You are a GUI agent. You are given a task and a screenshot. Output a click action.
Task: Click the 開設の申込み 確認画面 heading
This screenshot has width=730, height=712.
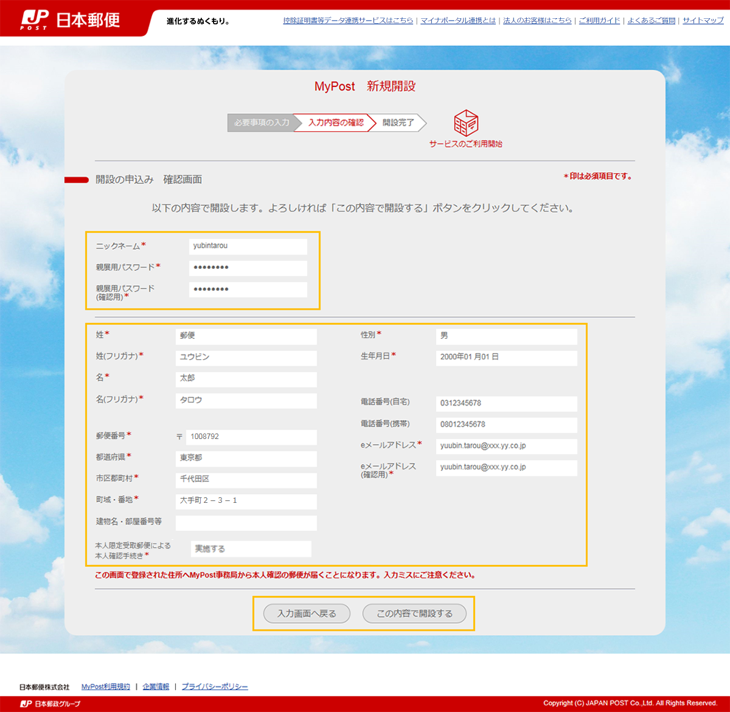tap(149, 179)
